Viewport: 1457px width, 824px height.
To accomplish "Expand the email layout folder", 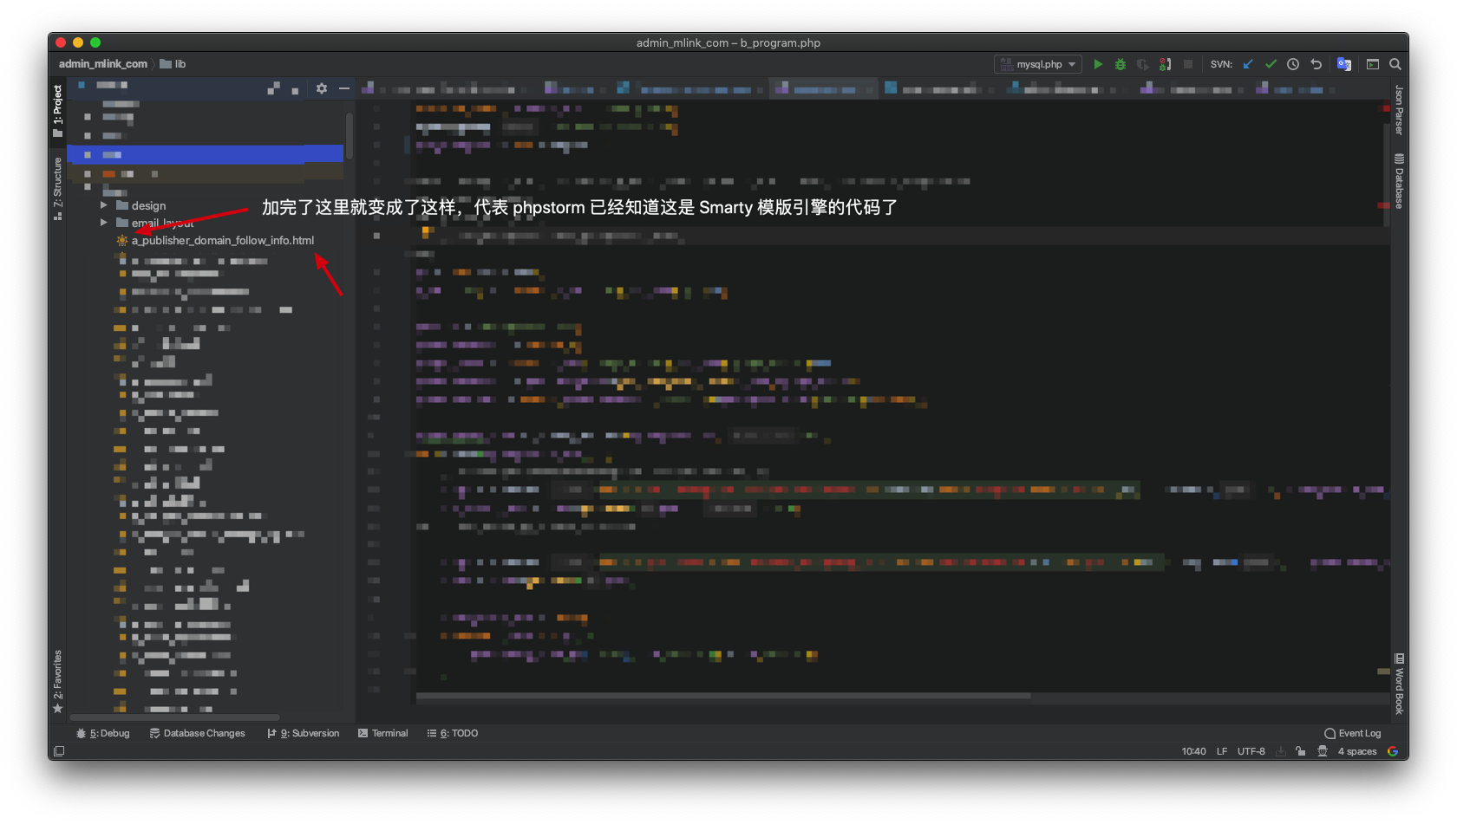I will pyautogui.click(x=104, y=223).
